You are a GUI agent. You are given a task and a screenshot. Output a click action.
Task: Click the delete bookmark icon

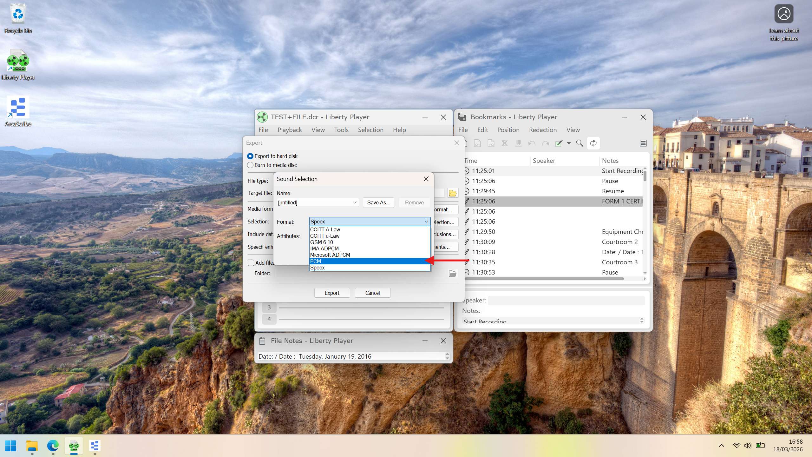(x=504, y=143)
